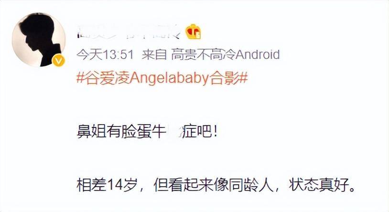Click the 今天13:51 post timestamp
Viewport: 389px width, 212px height.
[105, 54]
